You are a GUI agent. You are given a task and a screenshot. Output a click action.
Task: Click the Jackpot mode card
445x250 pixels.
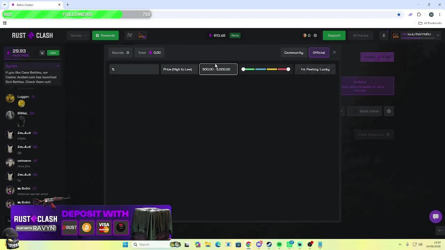pos(367,86)
